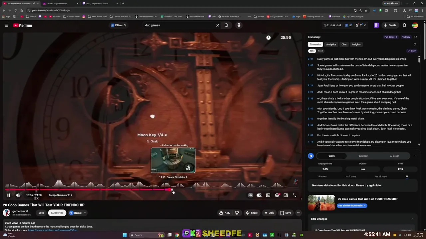Open the Windows Start button
426x239 pixels.
(x=125, y=235)
